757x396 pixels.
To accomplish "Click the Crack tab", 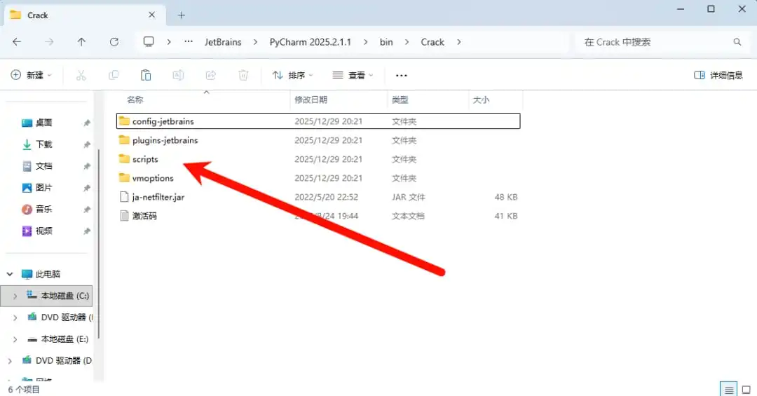I will tap(86, 15).
